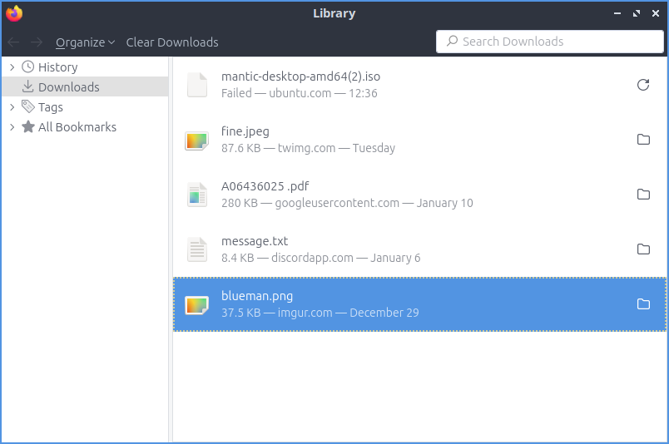The height and width of the screenshot is (444, 669).
Task: Select the Tags item in sidebar
Action: [x=50, y=107]
